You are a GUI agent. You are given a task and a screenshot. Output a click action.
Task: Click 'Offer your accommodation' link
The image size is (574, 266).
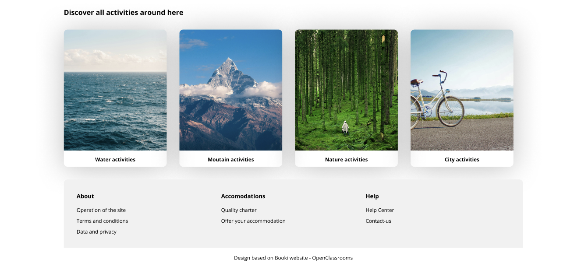pos(253,221)
